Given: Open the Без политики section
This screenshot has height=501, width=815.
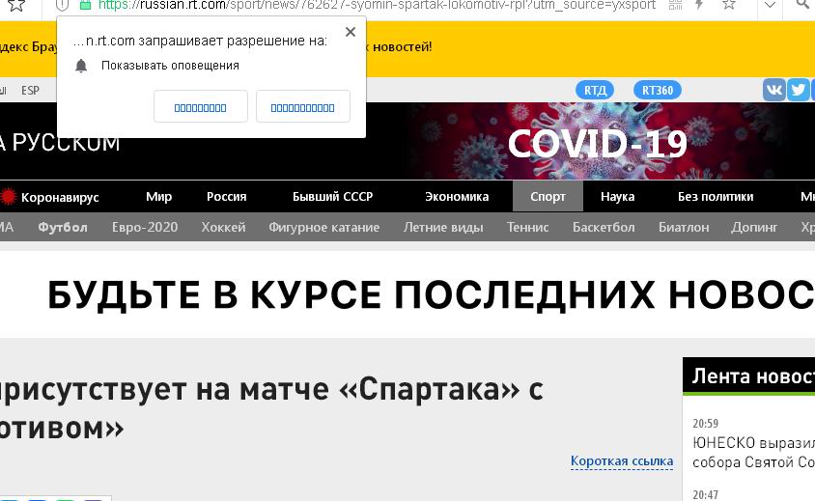Looking at the screenshot, I should [x=716, y=197].
